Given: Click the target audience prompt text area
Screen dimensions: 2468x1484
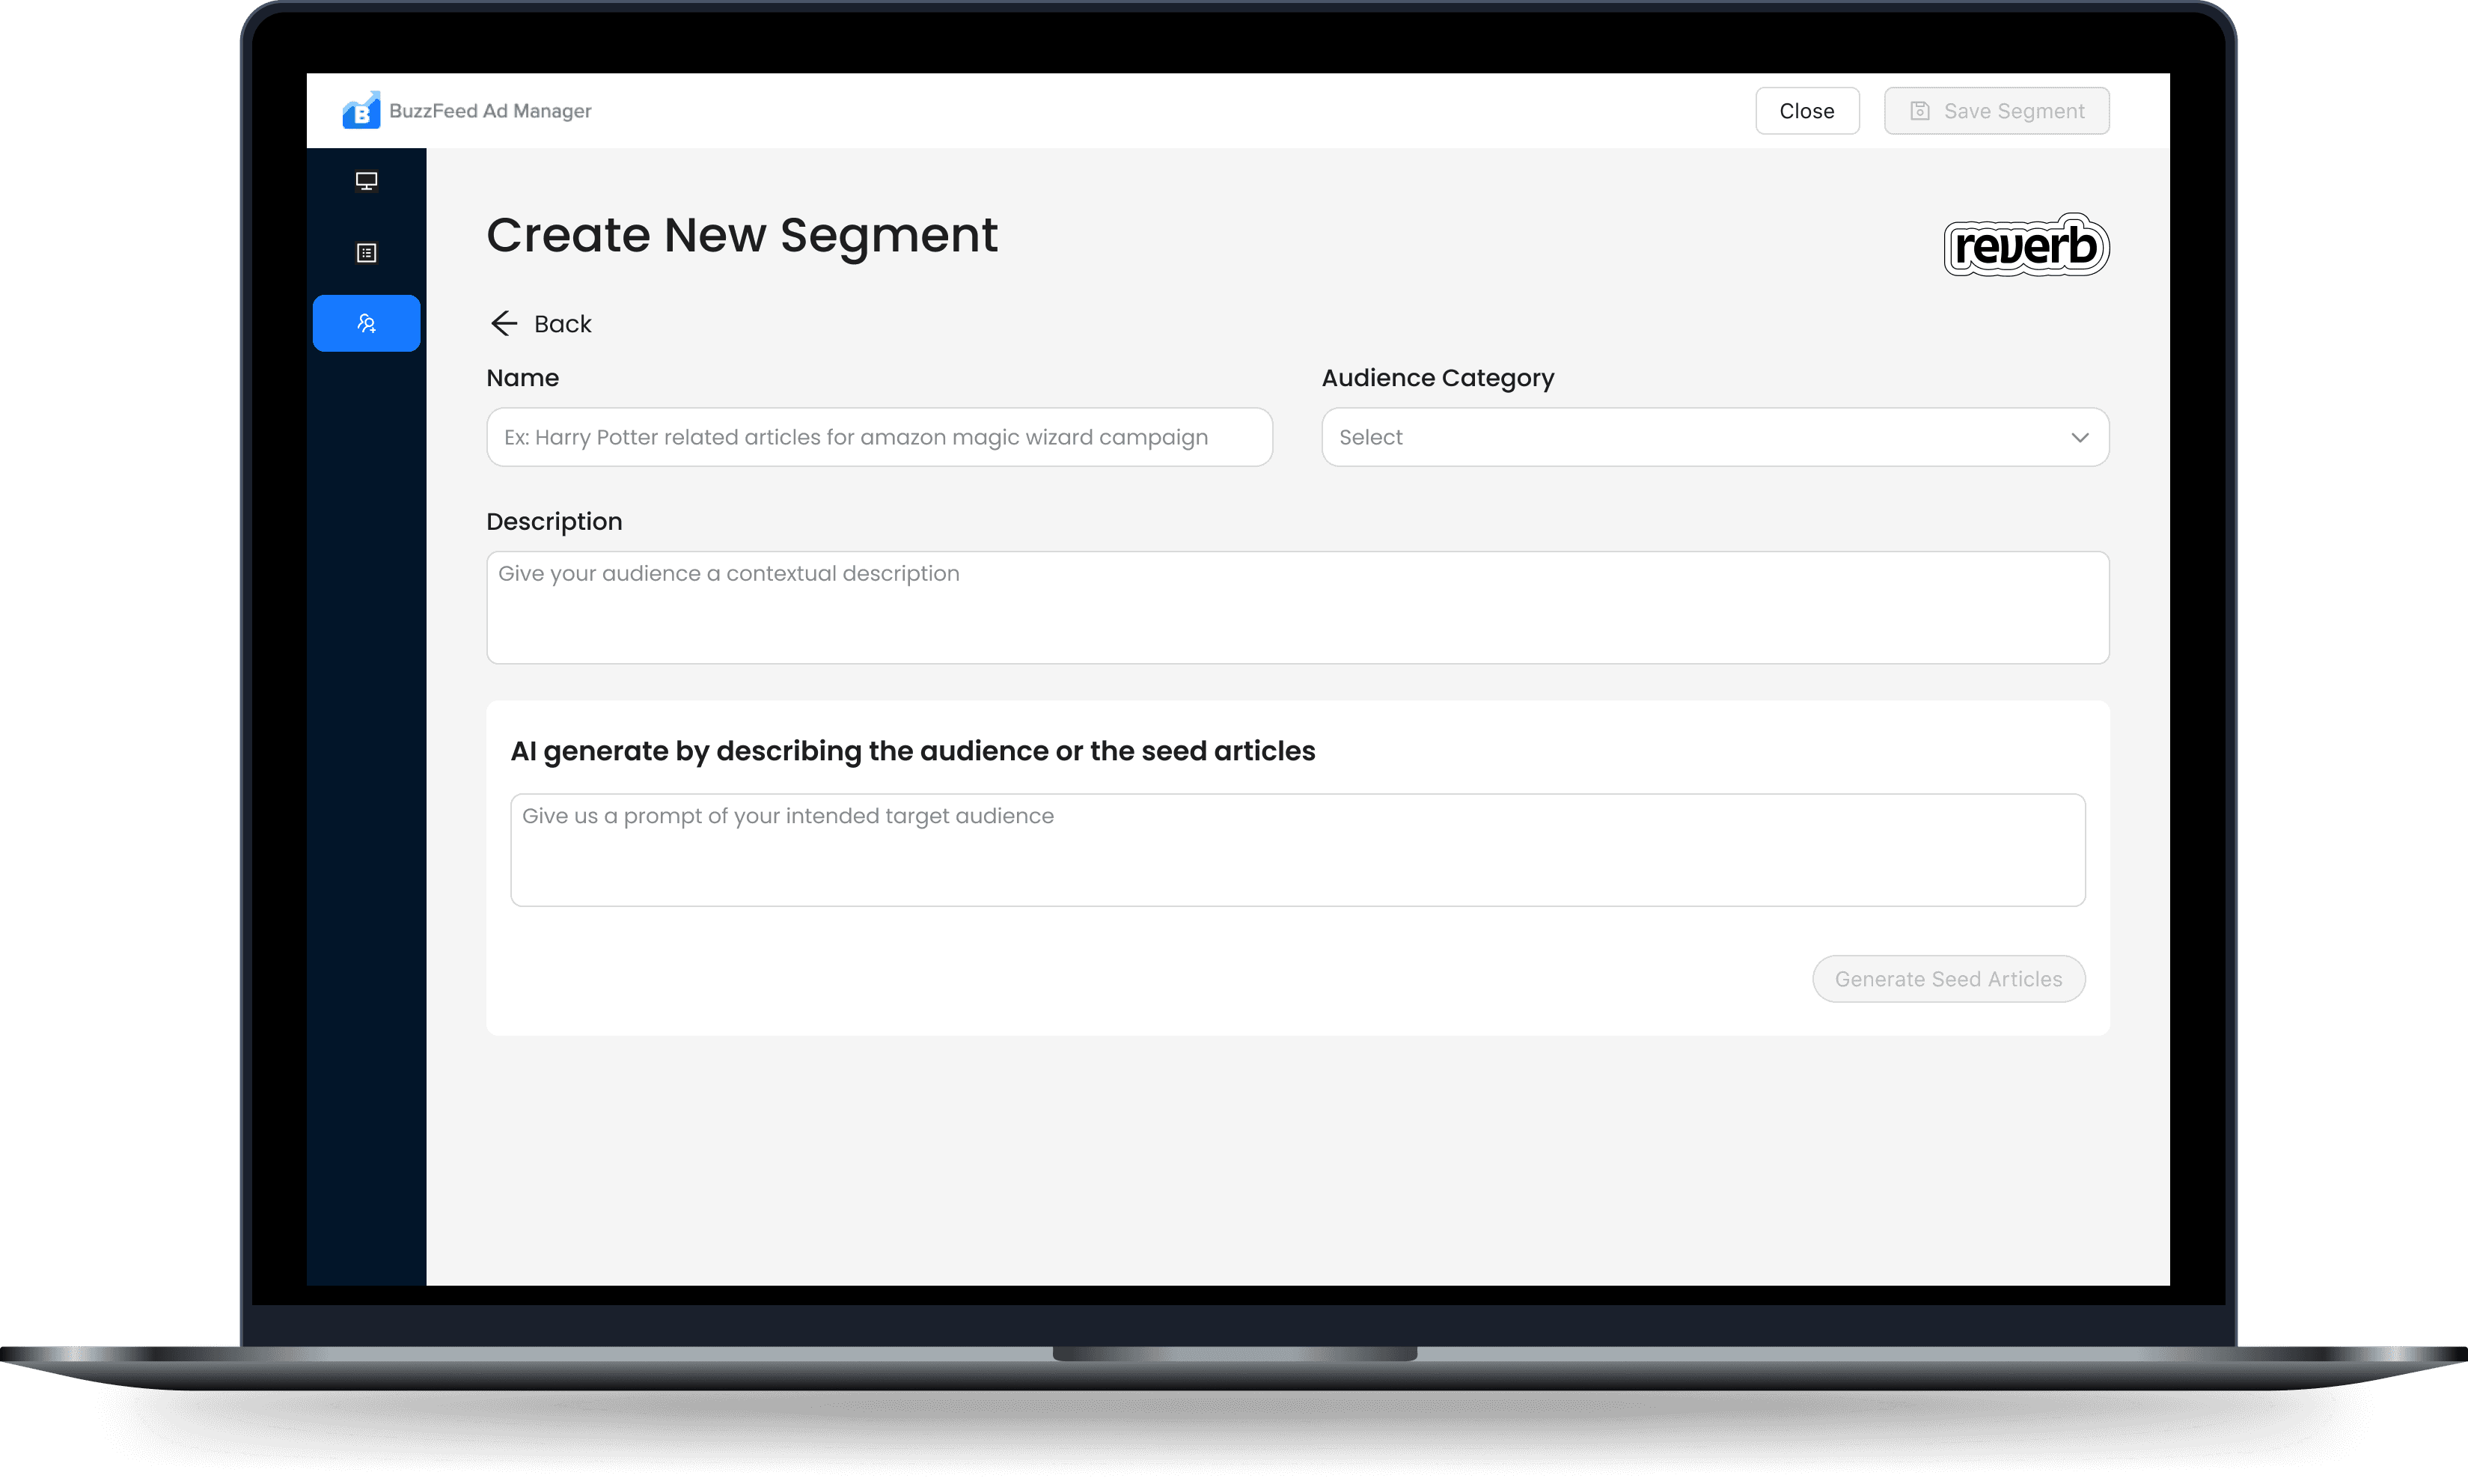Looking at the screenshot, I should click(x=1296, y=850).
